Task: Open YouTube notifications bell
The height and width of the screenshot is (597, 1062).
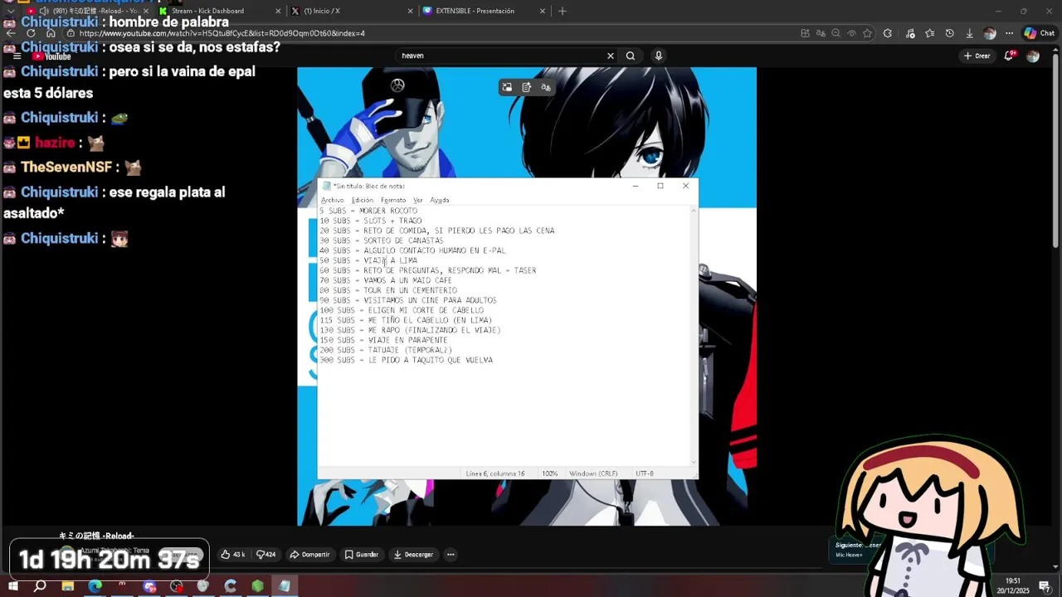Action: (x=1010, y=56)
